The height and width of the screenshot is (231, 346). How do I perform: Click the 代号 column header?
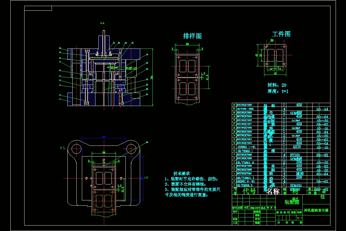[249, 191]
